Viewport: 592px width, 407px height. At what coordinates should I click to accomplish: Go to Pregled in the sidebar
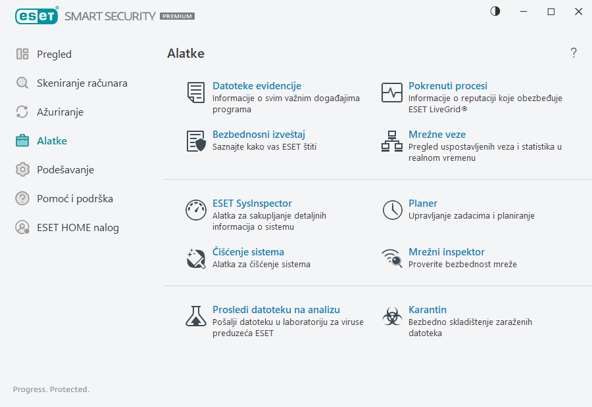point(54,54)
